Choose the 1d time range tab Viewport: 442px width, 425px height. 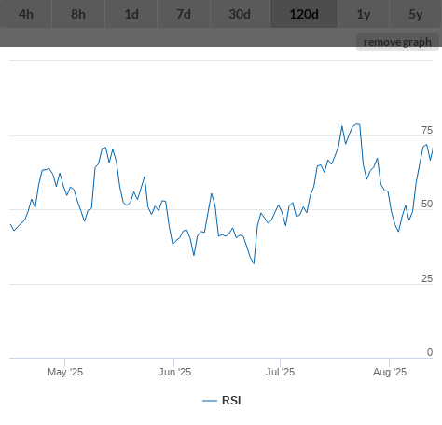click(131, 14)
